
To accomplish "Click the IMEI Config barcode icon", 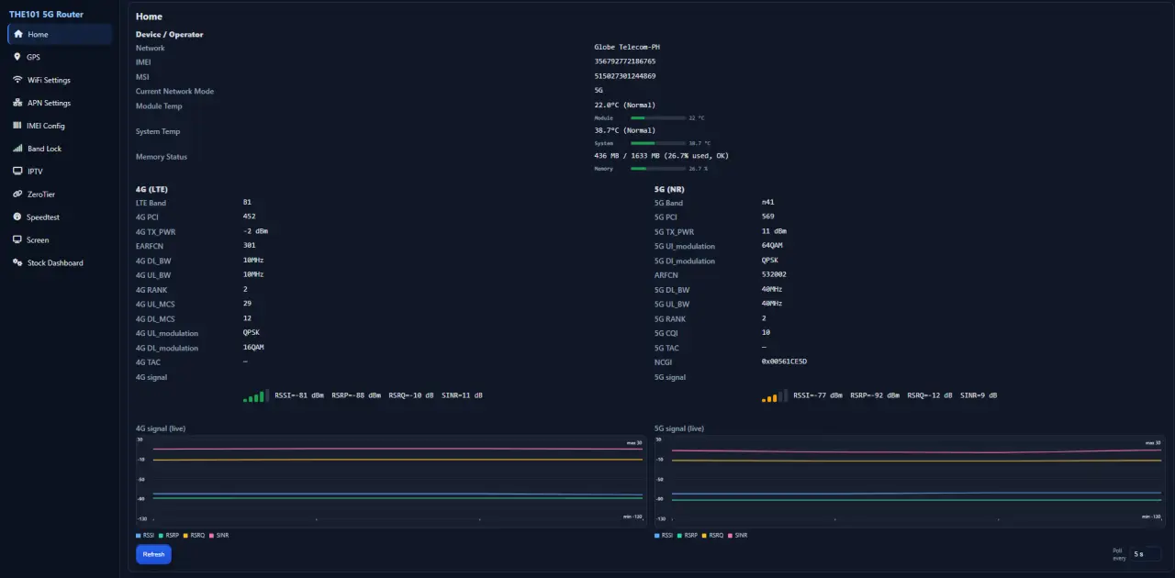I will 17,126.
